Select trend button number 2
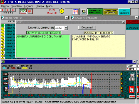139x104 pixels. (x=8, y=10)
